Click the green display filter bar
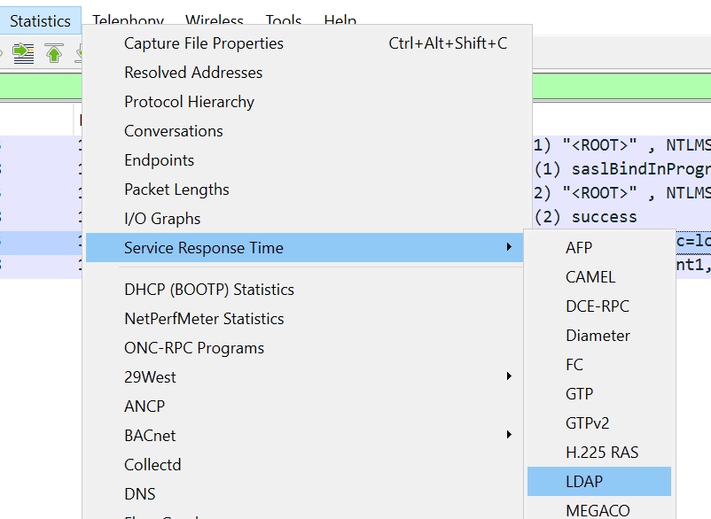711x519 pixels. coord(621,86)
